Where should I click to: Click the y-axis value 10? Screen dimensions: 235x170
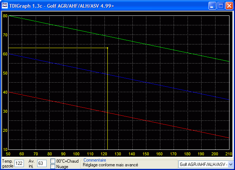[5, 149]
